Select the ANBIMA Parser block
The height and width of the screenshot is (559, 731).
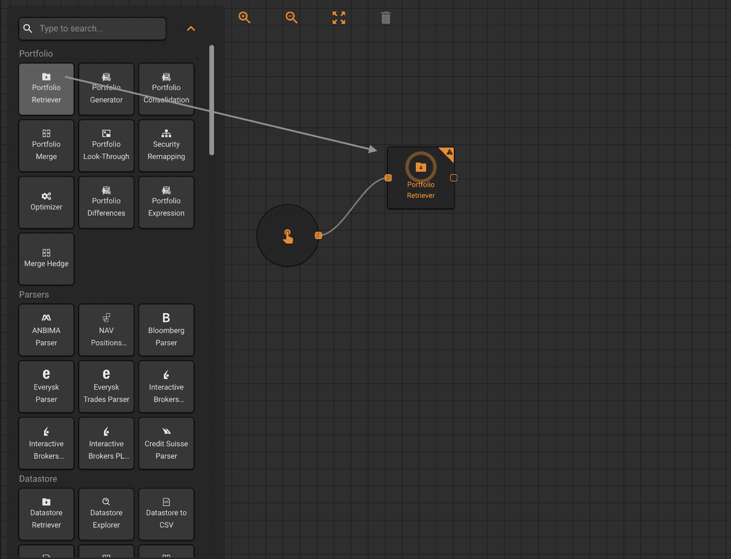[46, 330]
